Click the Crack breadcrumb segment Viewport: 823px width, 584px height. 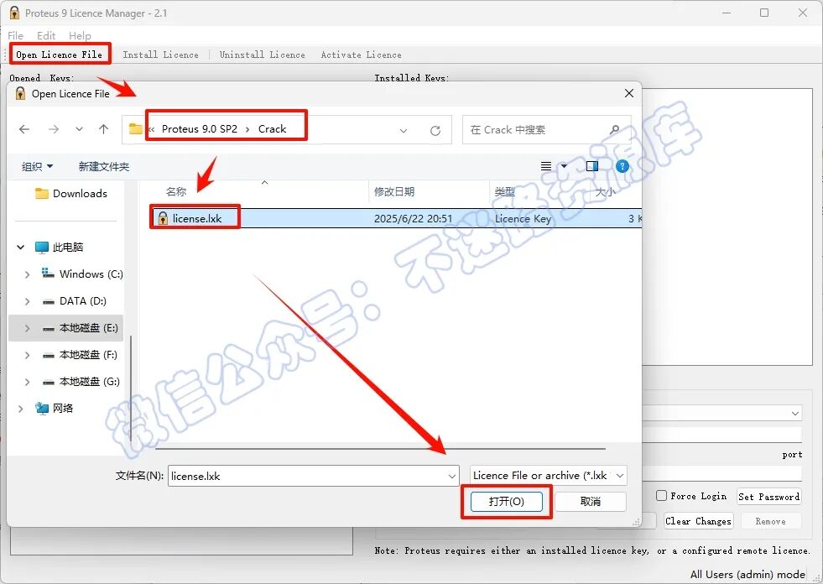272,129
